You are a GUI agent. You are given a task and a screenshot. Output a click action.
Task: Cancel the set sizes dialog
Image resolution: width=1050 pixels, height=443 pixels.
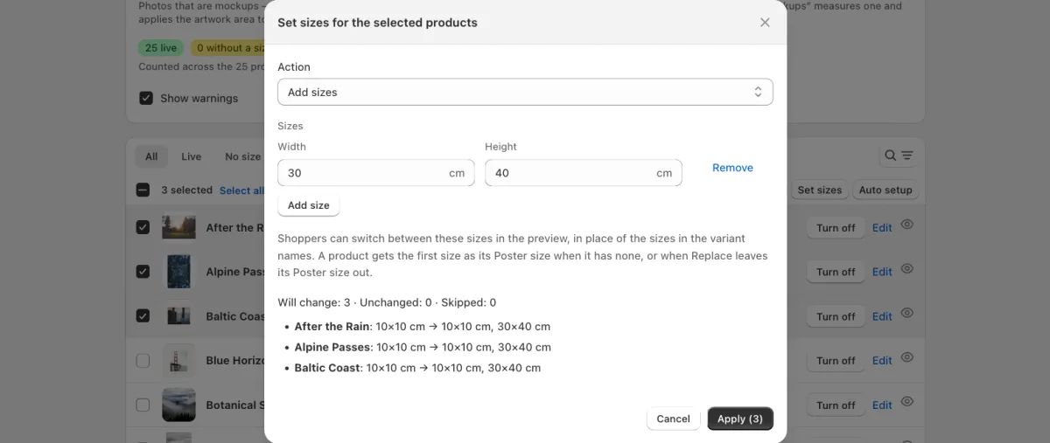coord(674,419)
